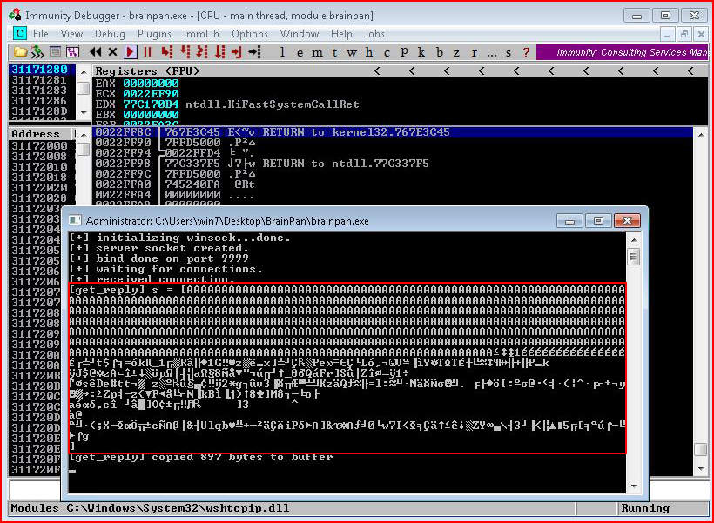The image size is (714, 523).
Task: Open Patches window with 'p' button
Action: (x=404, y=52)
